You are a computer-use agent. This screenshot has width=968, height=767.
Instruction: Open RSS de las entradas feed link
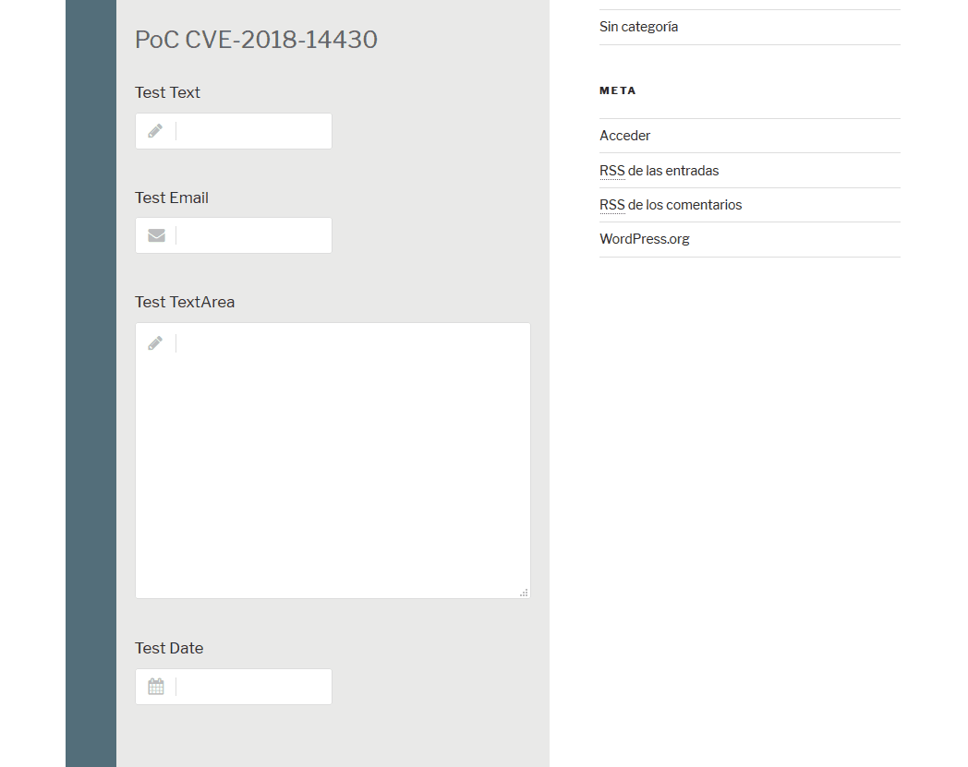659,171
